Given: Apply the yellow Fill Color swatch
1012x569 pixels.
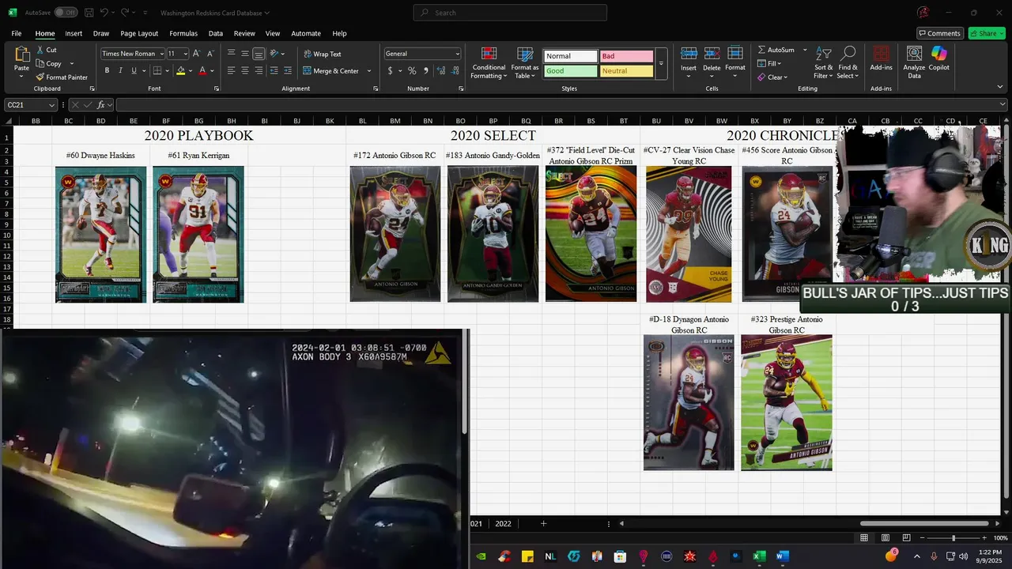Looking at the screenshot, I should coord(180,70).
